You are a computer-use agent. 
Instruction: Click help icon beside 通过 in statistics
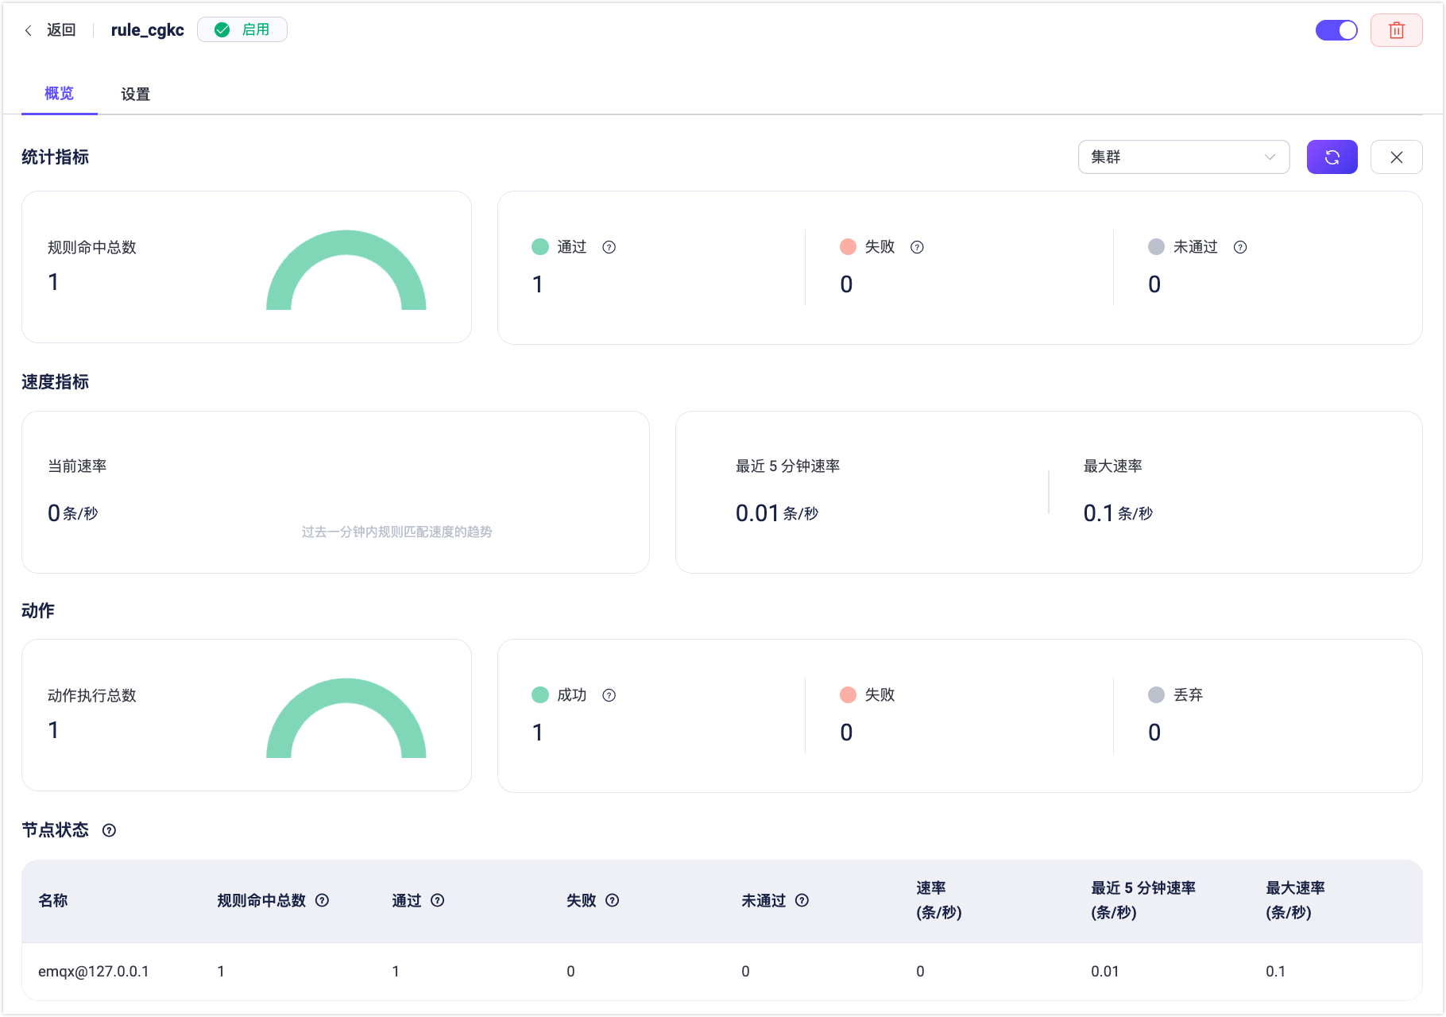[x=609, y=247]
